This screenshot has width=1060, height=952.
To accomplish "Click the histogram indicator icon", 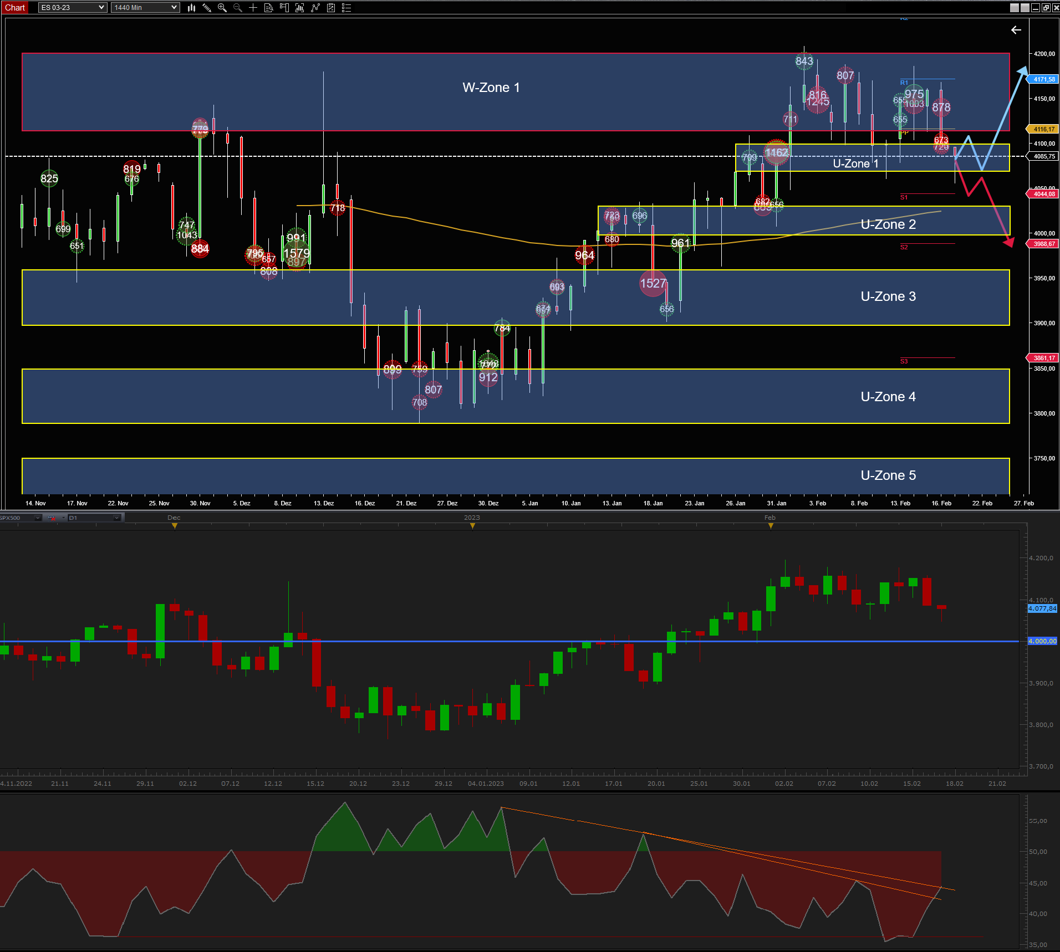I will pos(300,8).
